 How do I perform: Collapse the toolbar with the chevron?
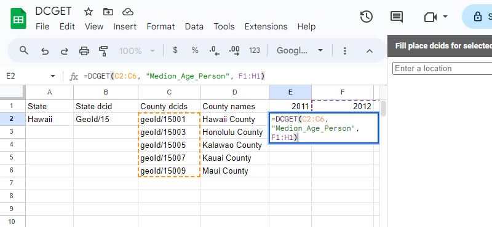pos(370,51)
